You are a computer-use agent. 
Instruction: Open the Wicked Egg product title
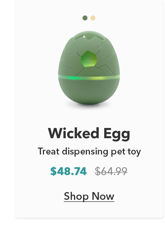point(89,133)
